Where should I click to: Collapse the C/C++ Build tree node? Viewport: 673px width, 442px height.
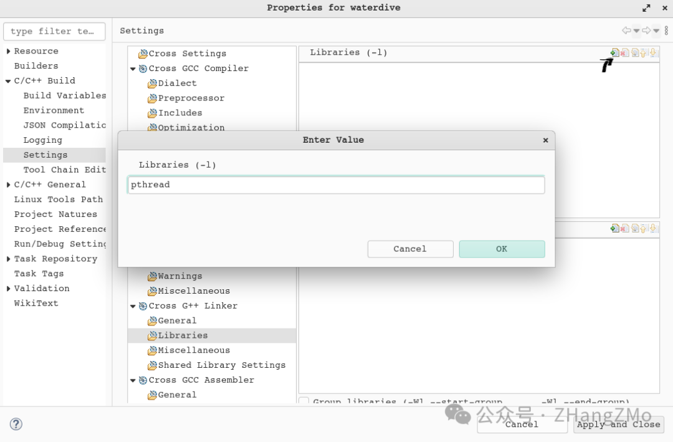tap(8, 81)
